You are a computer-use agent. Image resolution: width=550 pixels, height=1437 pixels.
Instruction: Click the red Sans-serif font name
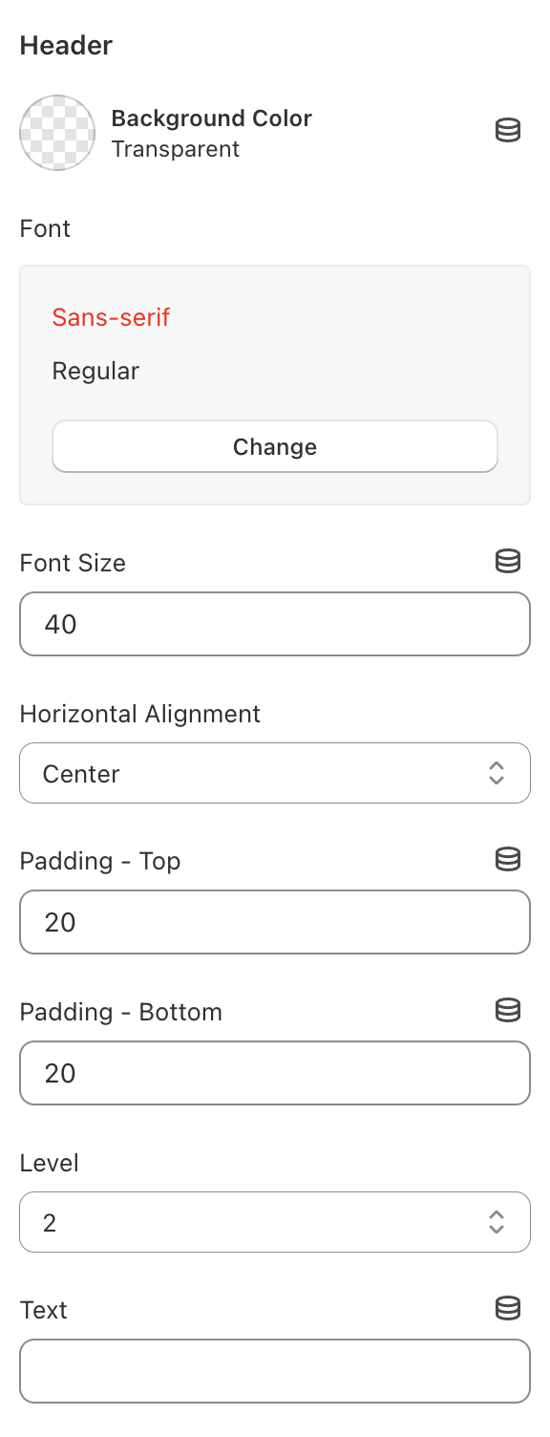coord(111,317)
